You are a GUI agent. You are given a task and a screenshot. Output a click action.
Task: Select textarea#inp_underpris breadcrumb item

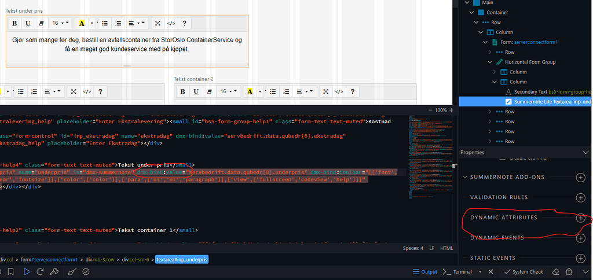coord(182,260)
